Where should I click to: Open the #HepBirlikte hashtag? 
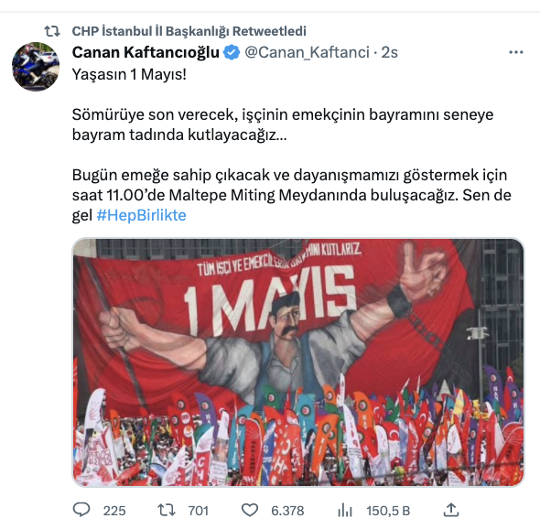141,215
